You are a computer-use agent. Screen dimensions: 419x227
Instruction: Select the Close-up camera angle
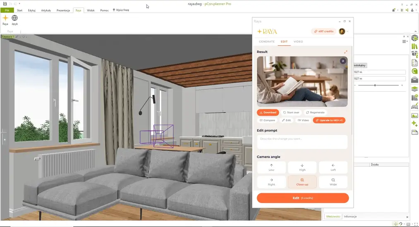pyautogui.click(x=302, y=182)
